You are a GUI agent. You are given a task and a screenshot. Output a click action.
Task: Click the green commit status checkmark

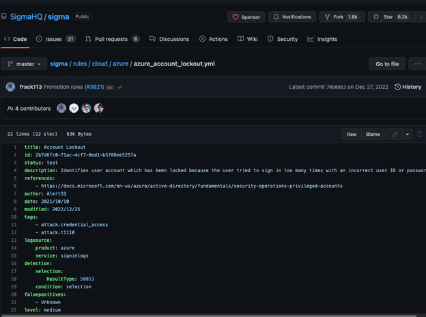pyautogui.click(x=120, y=87)
